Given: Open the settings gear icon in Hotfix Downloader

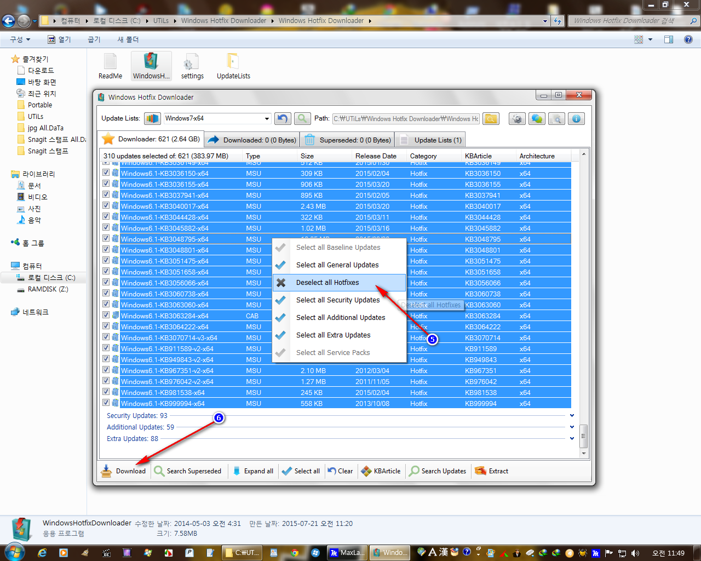Looking at the screenshot, I should click(517, 118).
